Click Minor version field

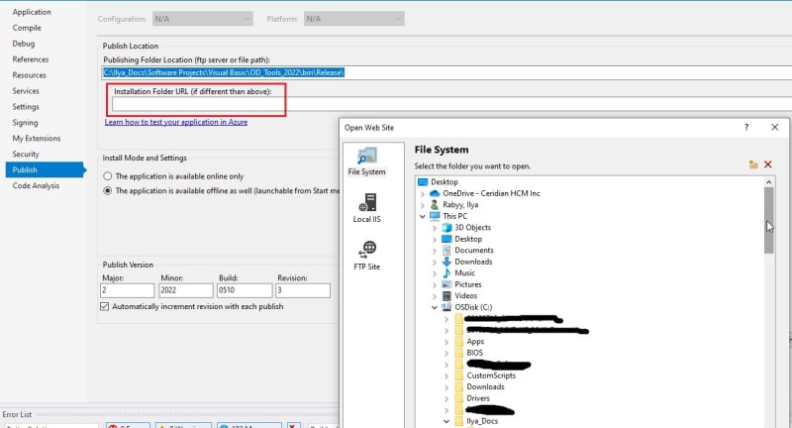pos(186,290)
